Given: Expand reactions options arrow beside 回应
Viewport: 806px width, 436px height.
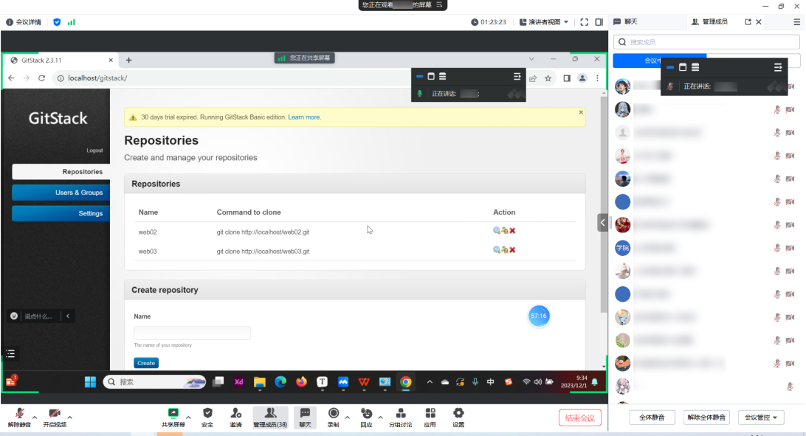Looking at the screenshot, I should coord(380,418).
